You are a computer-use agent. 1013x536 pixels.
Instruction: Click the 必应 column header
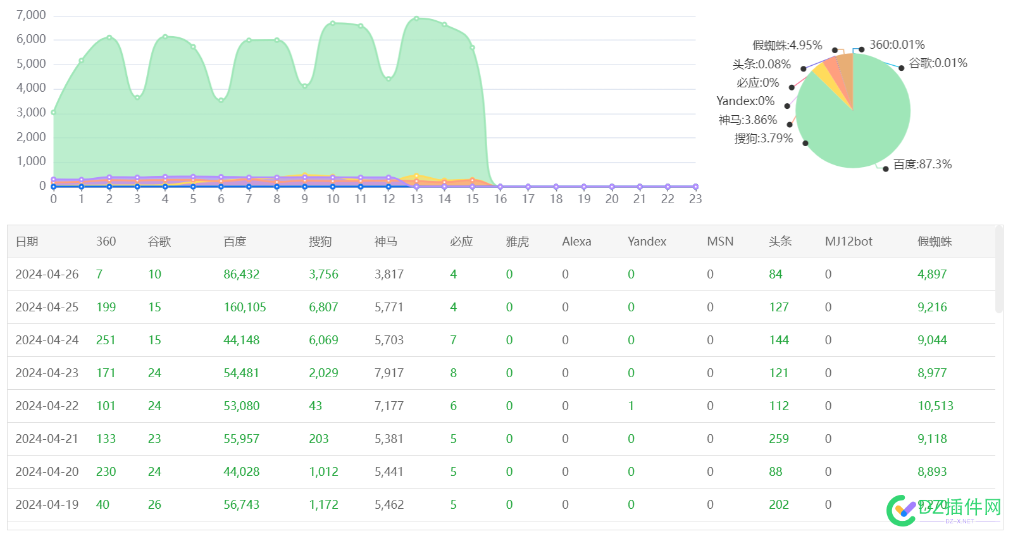tap(461, 242)
